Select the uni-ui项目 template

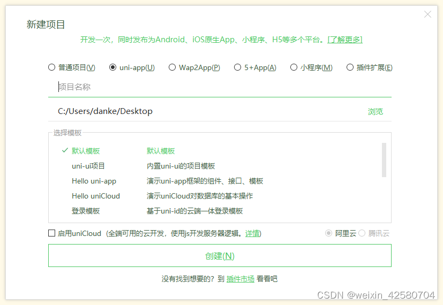tap(88, 166)
